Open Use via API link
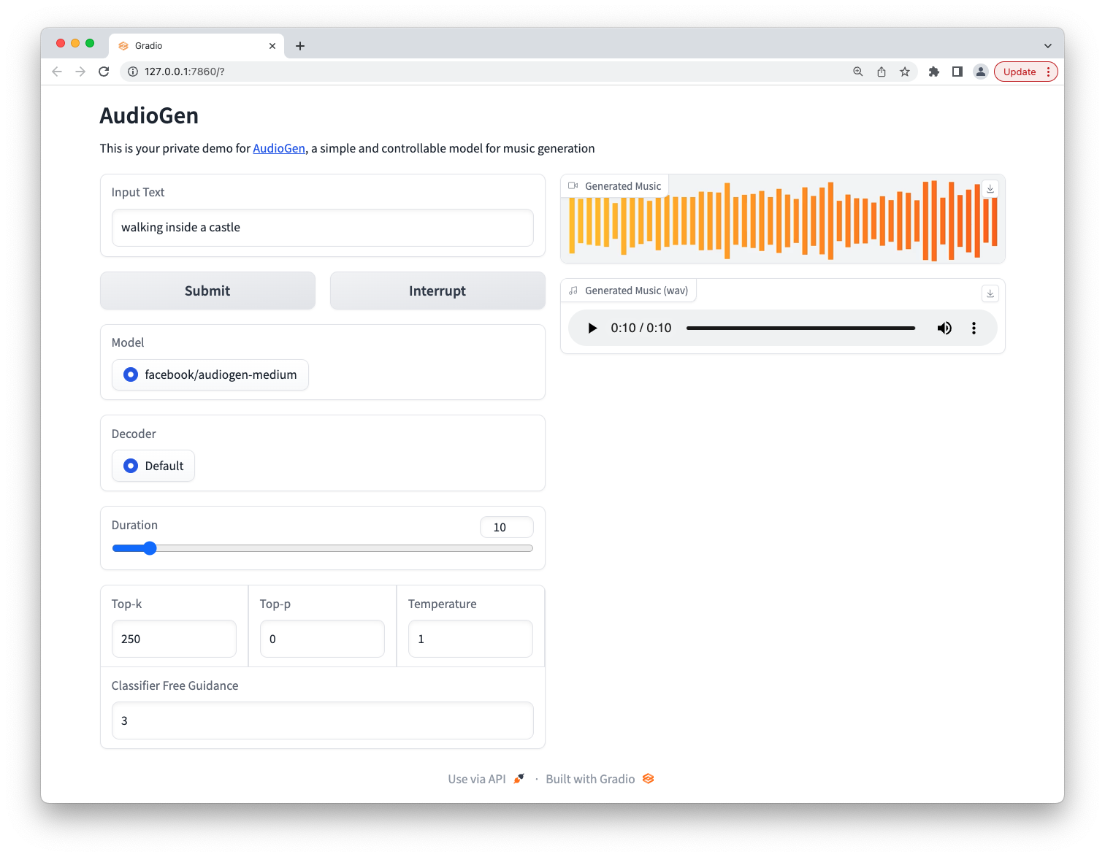Screen dimensions: 1105x857 [x=486, y=779]
